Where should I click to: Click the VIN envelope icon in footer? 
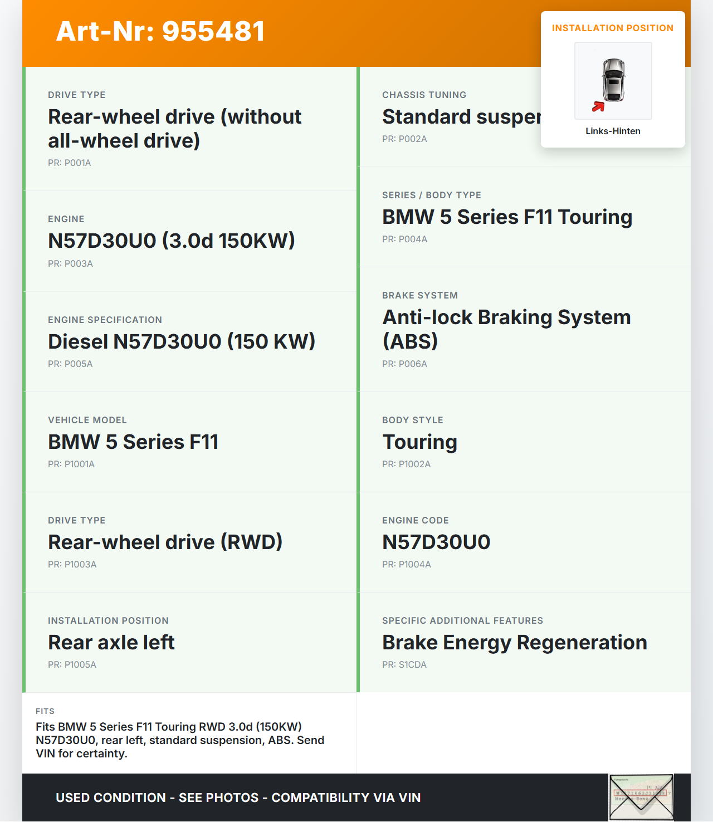641,797
